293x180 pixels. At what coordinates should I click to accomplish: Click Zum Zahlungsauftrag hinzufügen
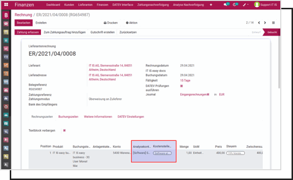tap(64, 32)
